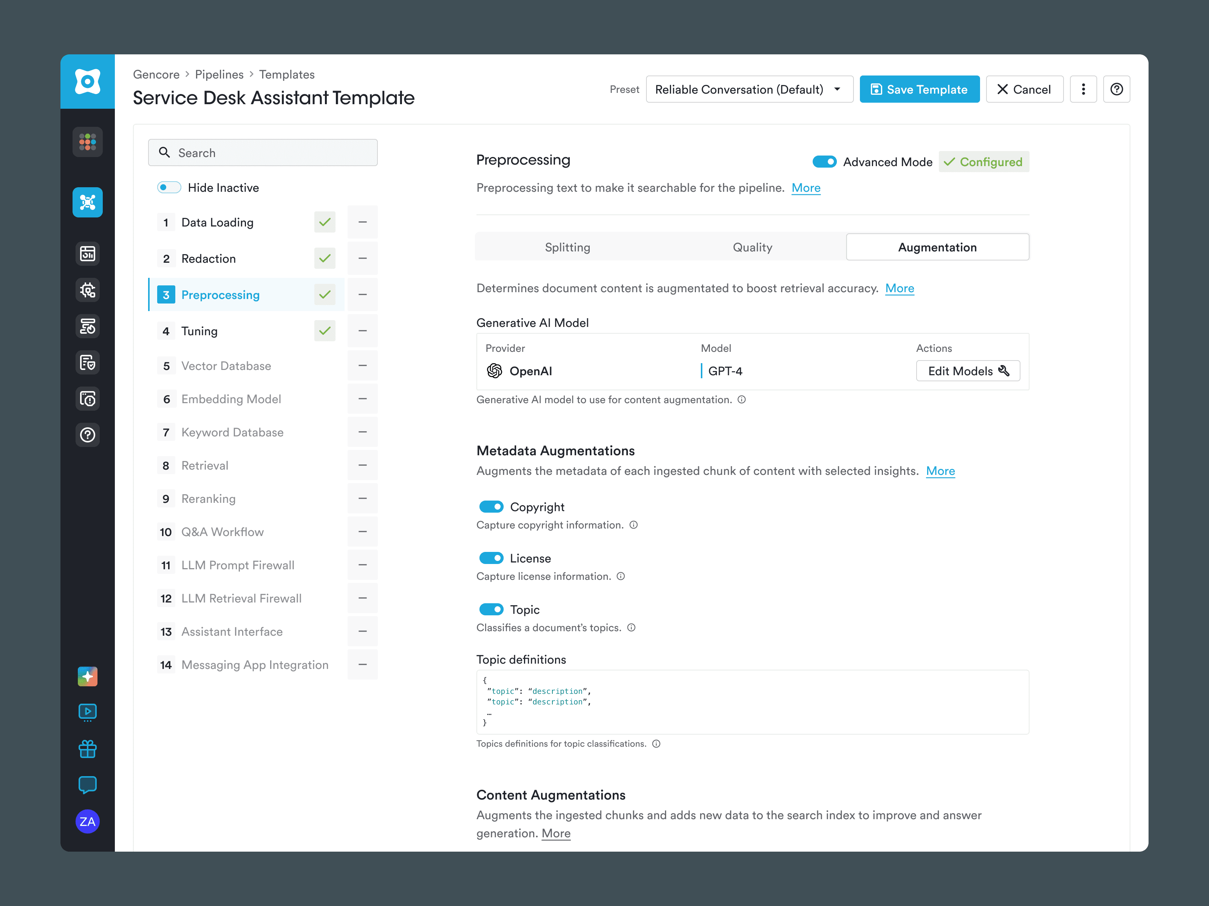This screenshot has width=1209, height=906.
Task: Open the help question mark icon in sidebar
Action: [x=87, y=435]
